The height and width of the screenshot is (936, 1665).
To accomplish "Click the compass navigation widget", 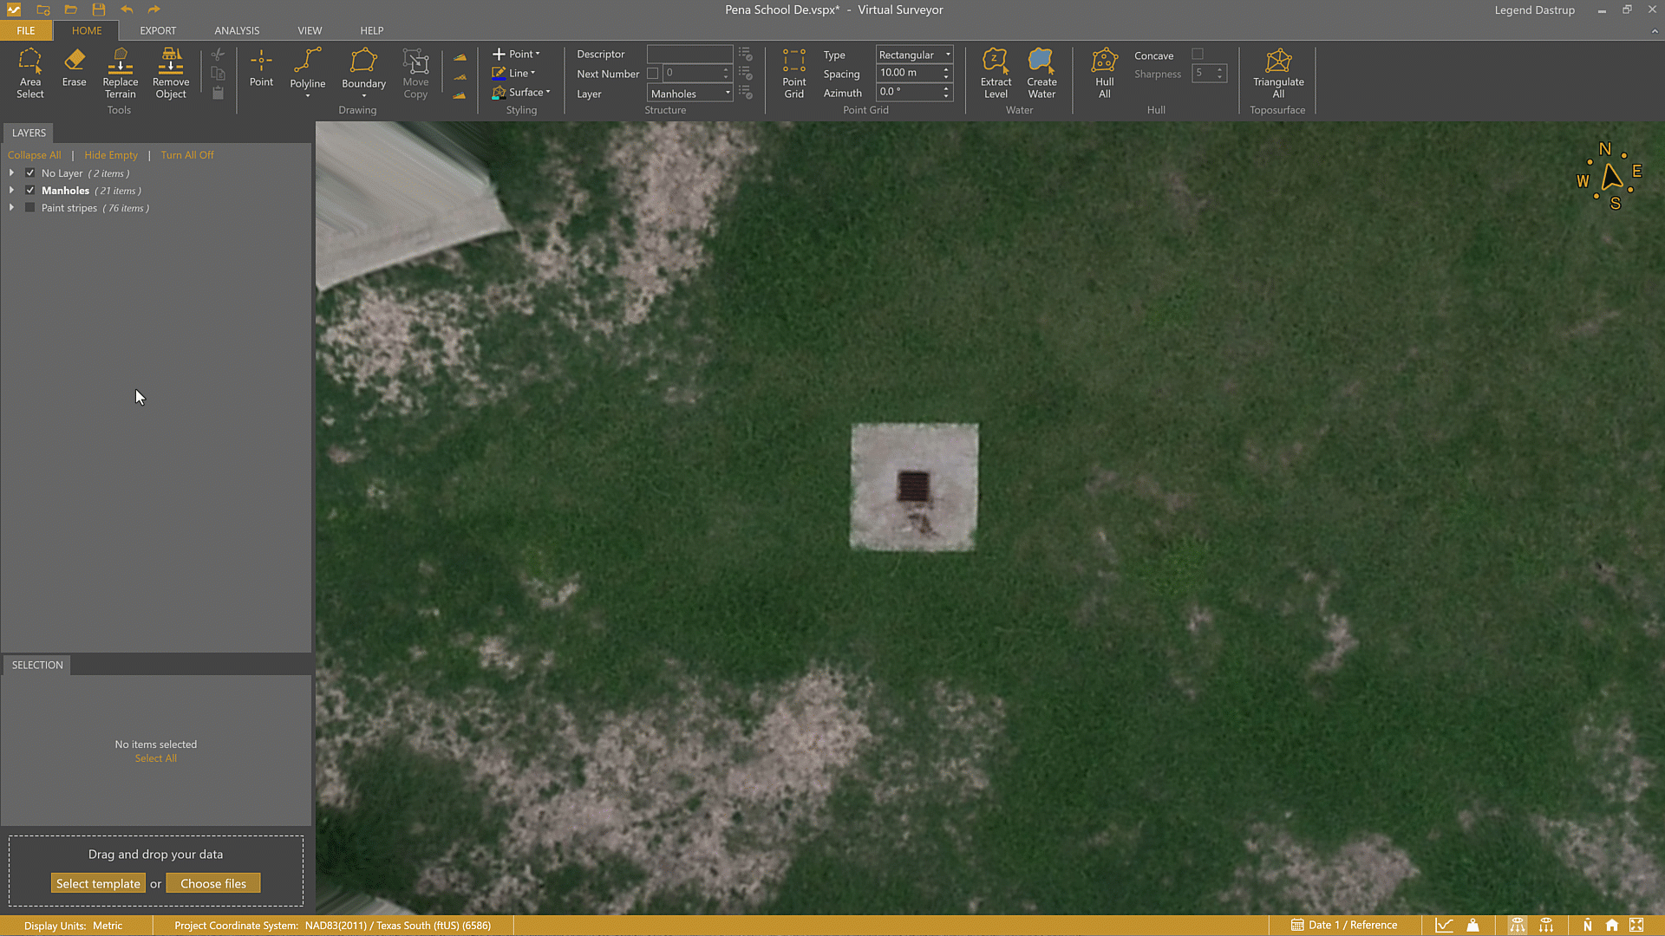I will (1609, 177).
